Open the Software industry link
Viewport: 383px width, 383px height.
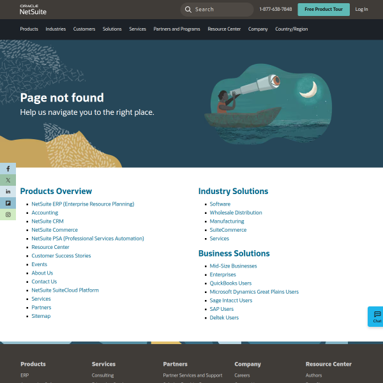pyautogui.click(x=220, y=204)
